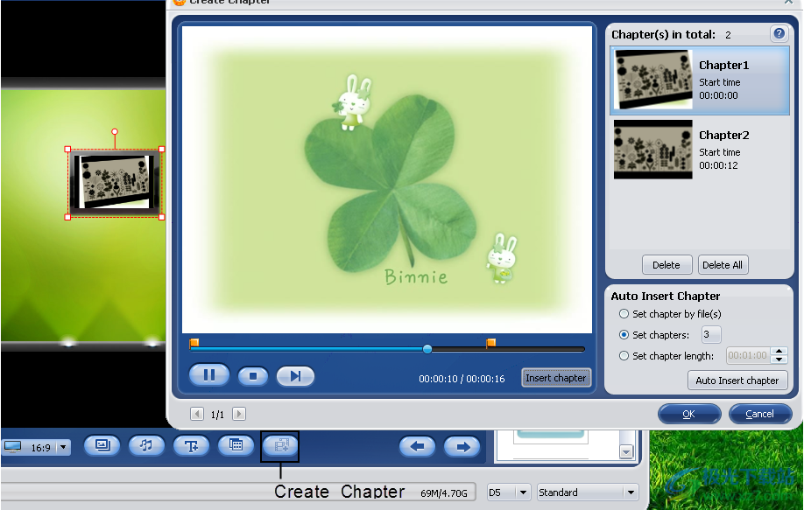
Task: Click the 1/1 page indicator
Action: [x=217, y=415]
